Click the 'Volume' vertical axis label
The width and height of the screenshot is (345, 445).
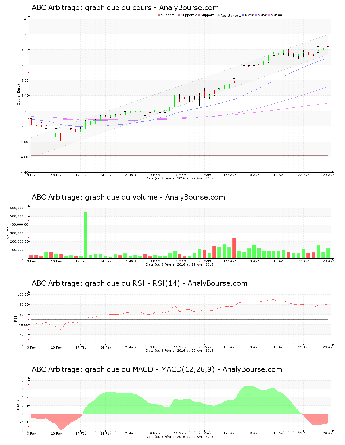[x=8, y=233]
